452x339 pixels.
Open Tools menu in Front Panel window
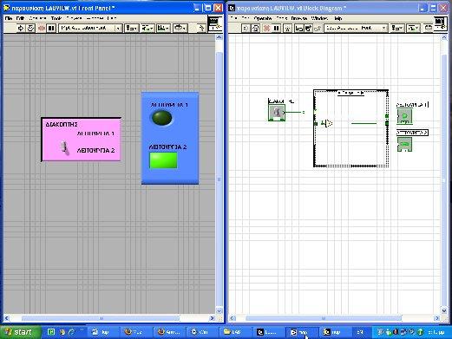point(56,18)
